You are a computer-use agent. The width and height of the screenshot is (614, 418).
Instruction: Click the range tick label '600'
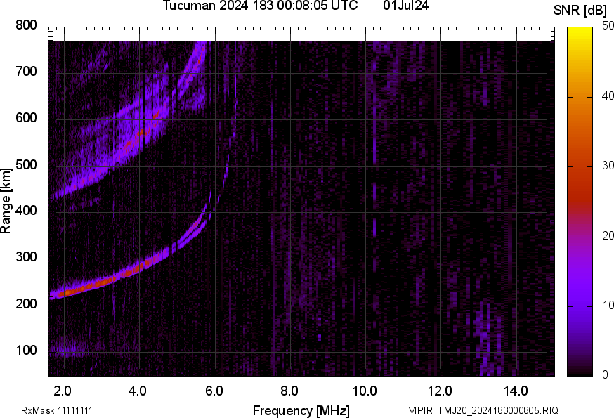point(26,118)
